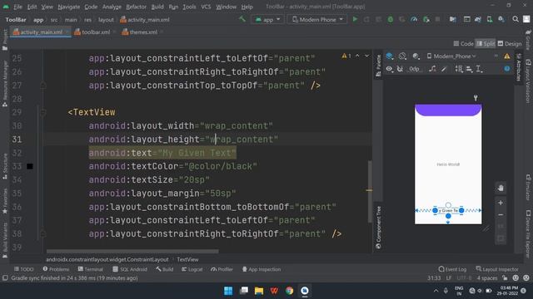Run the app with the green play button
The image size is (533, 299).
click(x=355, y=19)
